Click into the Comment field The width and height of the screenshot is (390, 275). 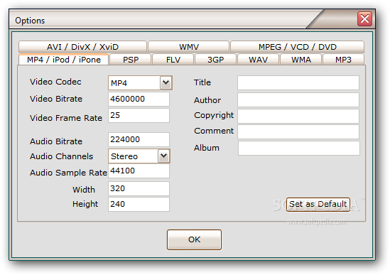[x=298, y=131]
